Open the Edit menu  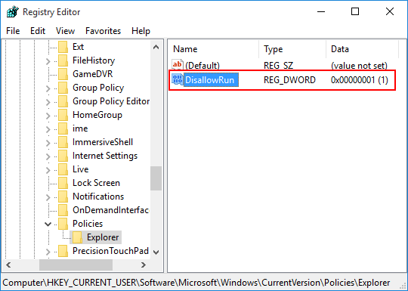(x=38, y=31)
